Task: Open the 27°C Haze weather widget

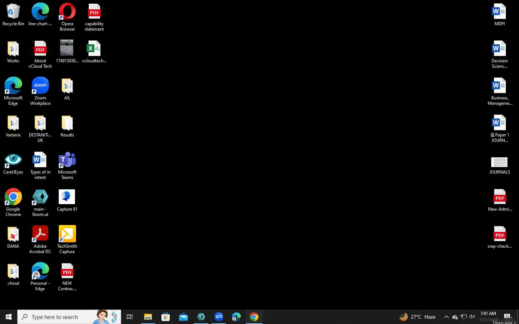Action: tap(418, 317)
